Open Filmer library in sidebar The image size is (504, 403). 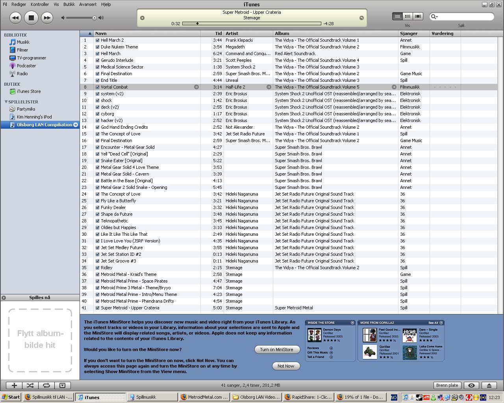pyautogui.click(x=22, y=50)
